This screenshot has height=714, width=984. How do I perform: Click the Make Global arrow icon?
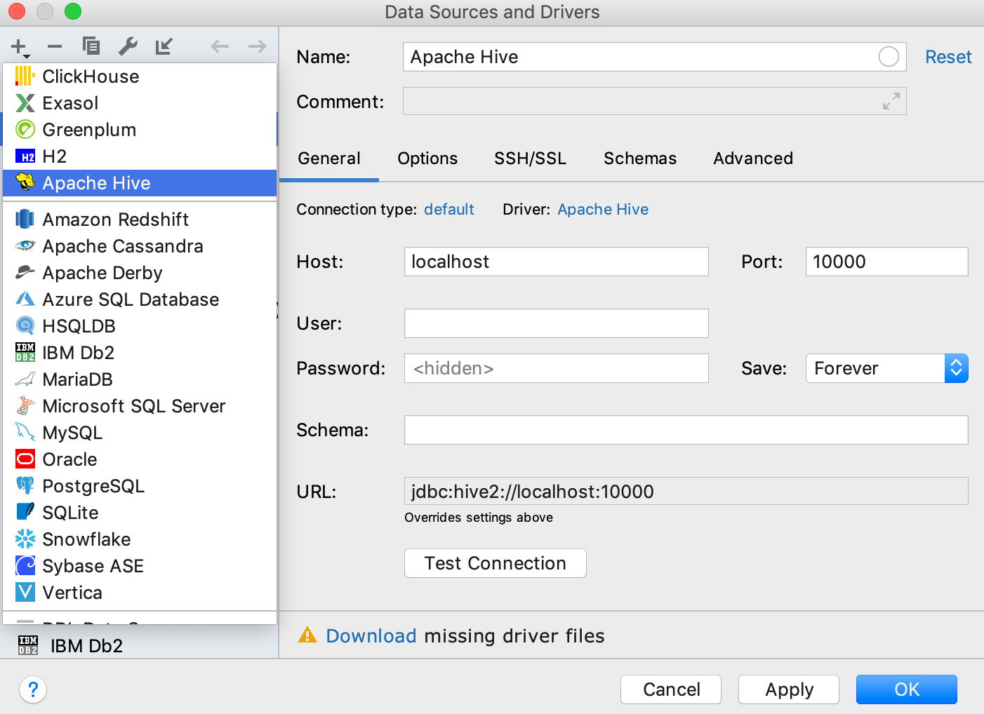click(x=164, y=46)
